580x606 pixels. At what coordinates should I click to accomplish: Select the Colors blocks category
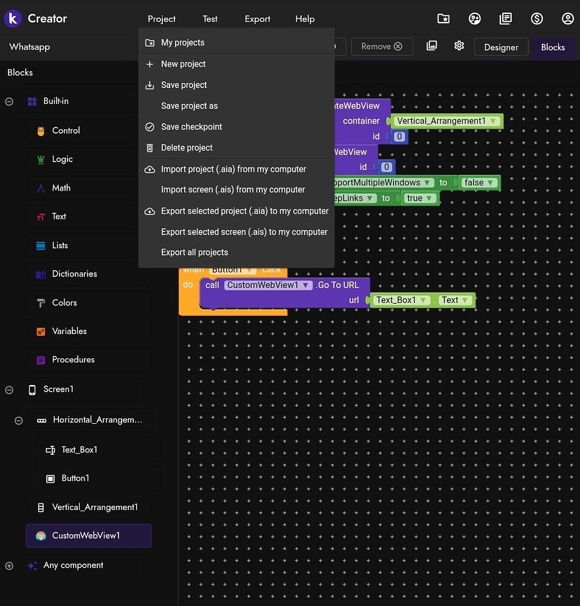click(88, 302)
